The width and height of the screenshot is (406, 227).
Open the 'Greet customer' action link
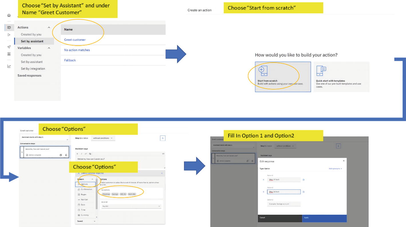click(x=75, y=40)
